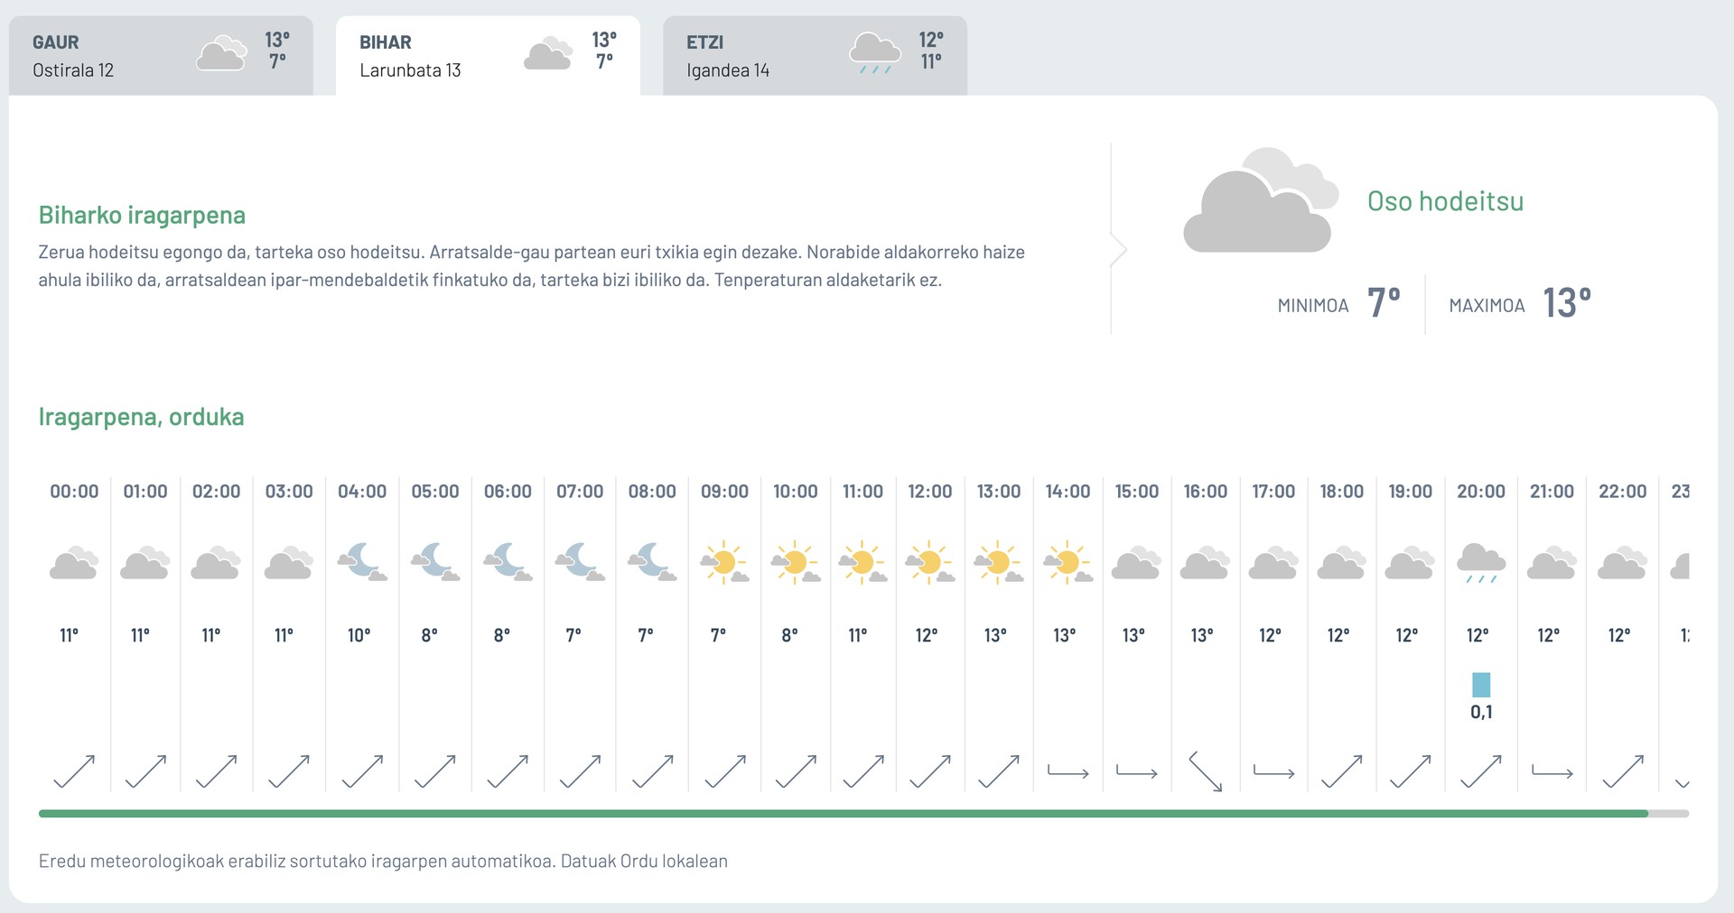Click the 7° temperature at 08:00
1734x913 pixels.
(x=646, y=635)
